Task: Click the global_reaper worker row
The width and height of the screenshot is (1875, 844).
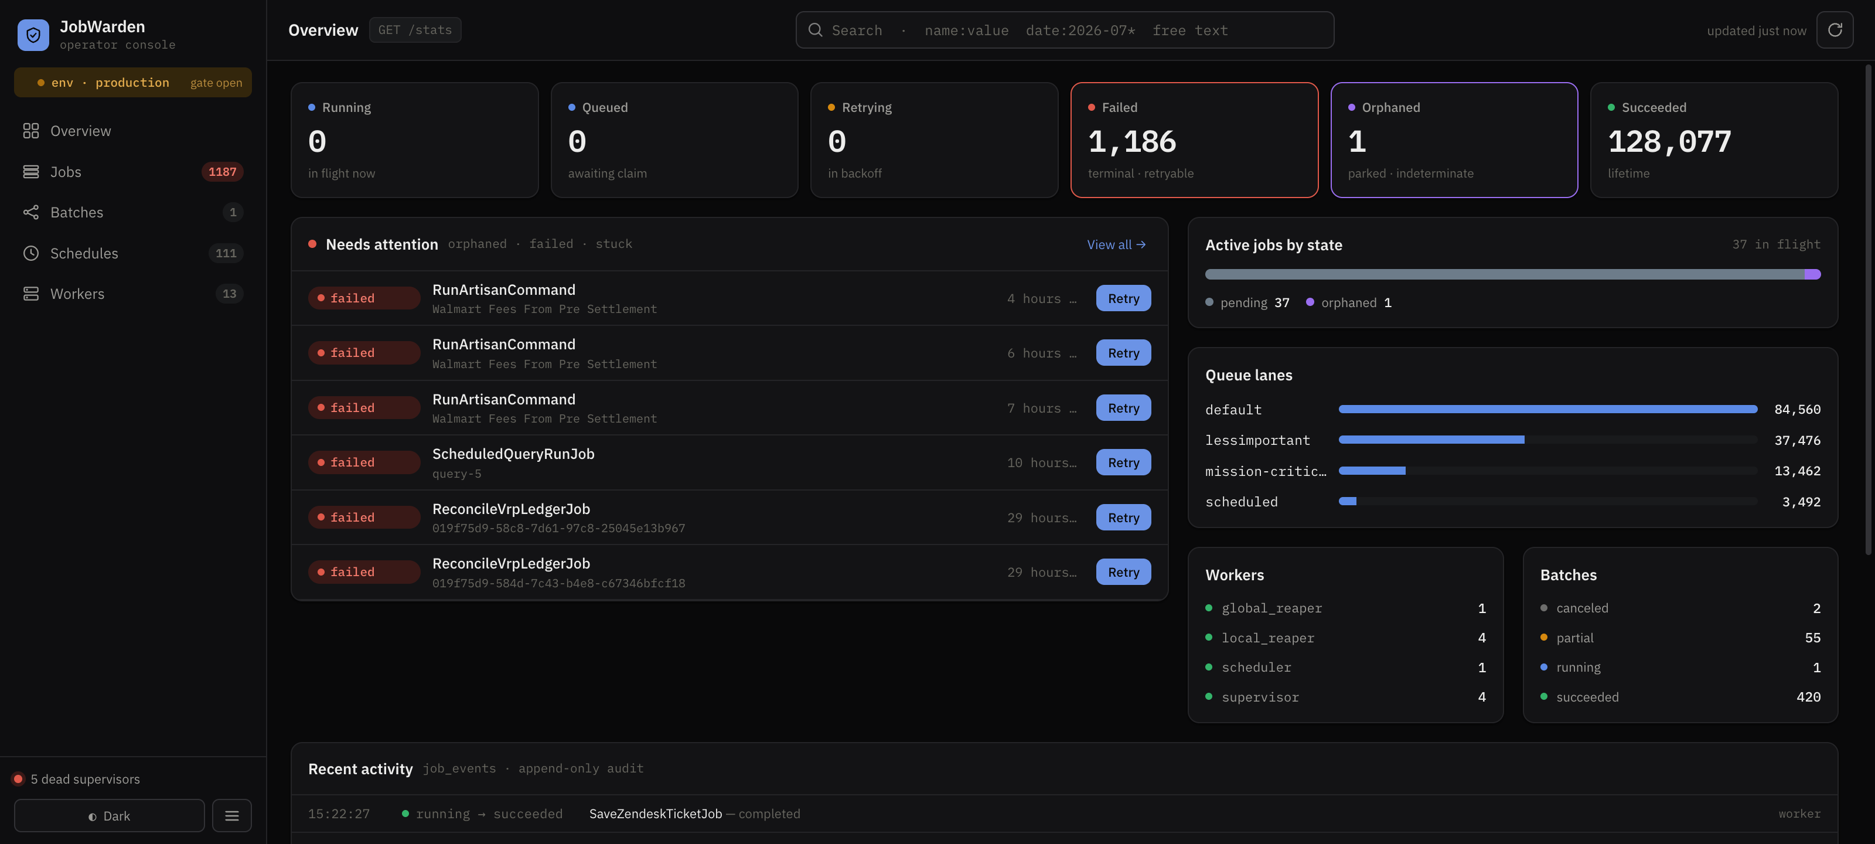Action: pos(1345,608)
